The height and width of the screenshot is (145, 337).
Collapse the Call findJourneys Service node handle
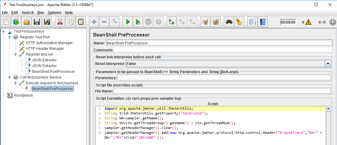[9, 77]
